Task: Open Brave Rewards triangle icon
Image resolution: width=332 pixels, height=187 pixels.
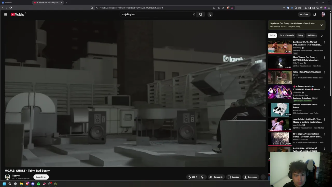Action: (232, 8)
